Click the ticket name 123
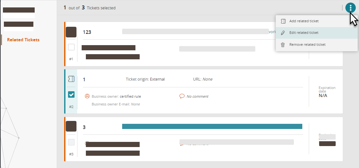 tap(87, 32)
